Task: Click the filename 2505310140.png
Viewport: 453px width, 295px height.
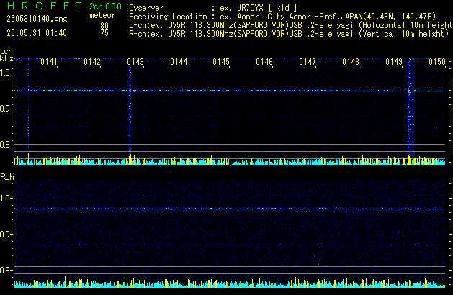Action: click(37, 19)
